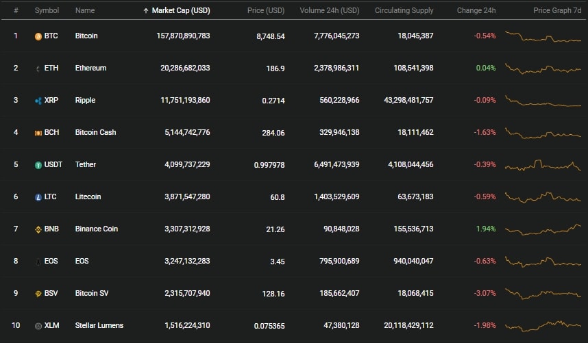Sort by Volume 24h (USD) header
Viewport: 588px width, 343px height.
(x=330, y=10)
